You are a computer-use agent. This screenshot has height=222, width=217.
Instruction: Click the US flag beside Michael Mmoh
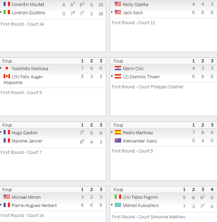tap(7, 197)
